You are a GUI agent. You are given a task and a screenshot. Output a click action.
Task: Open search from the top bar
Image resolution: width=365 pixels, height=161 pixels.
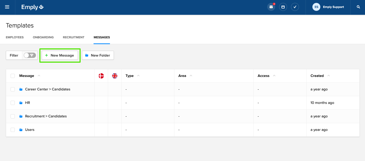coord(358,7)
